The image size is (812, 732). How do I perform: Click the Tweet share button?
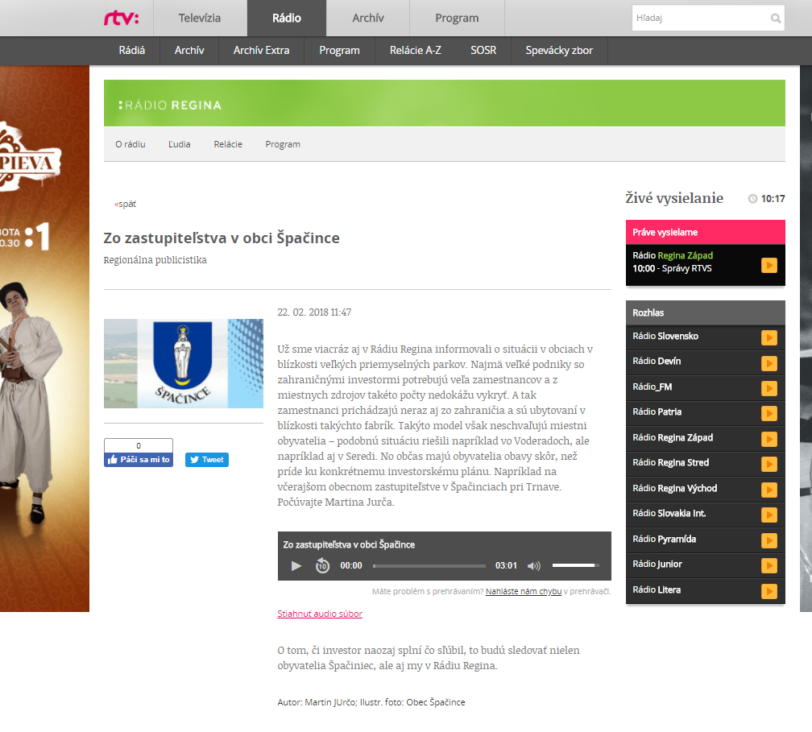click(207, 460)
